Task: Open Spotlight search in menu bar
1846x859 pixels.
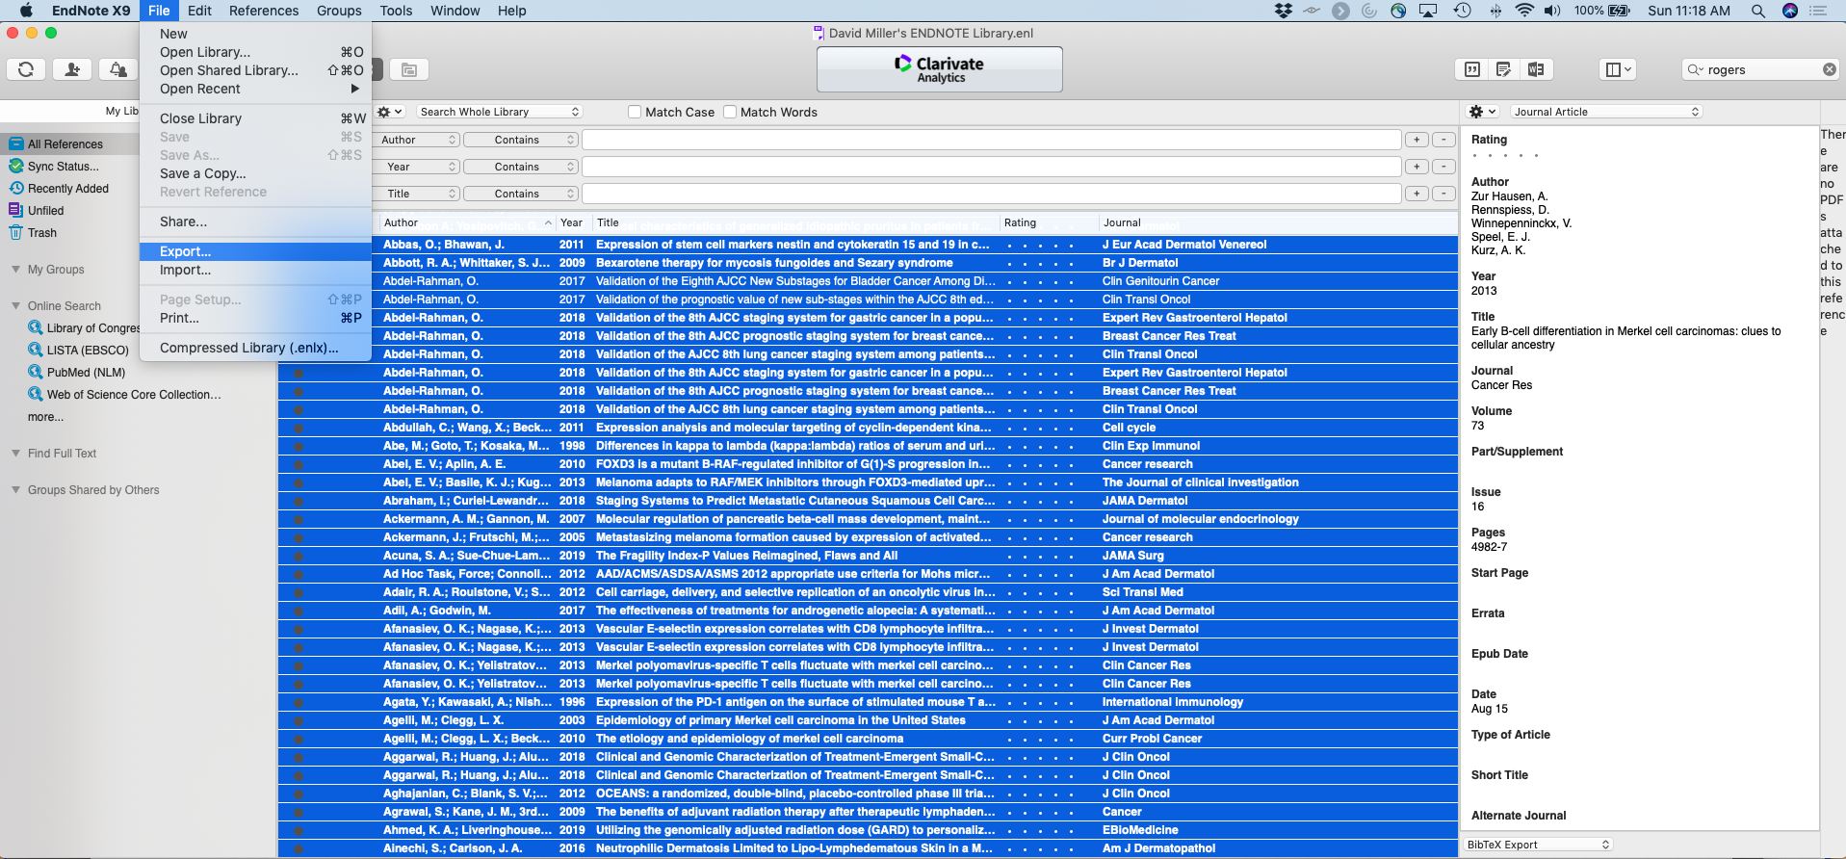Action: click(x=1758, y=11)
